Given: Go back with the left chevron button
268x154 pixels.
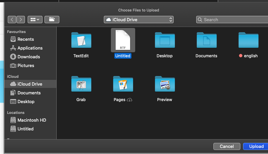Looking at the screenshot, I should tap(12, 20).
